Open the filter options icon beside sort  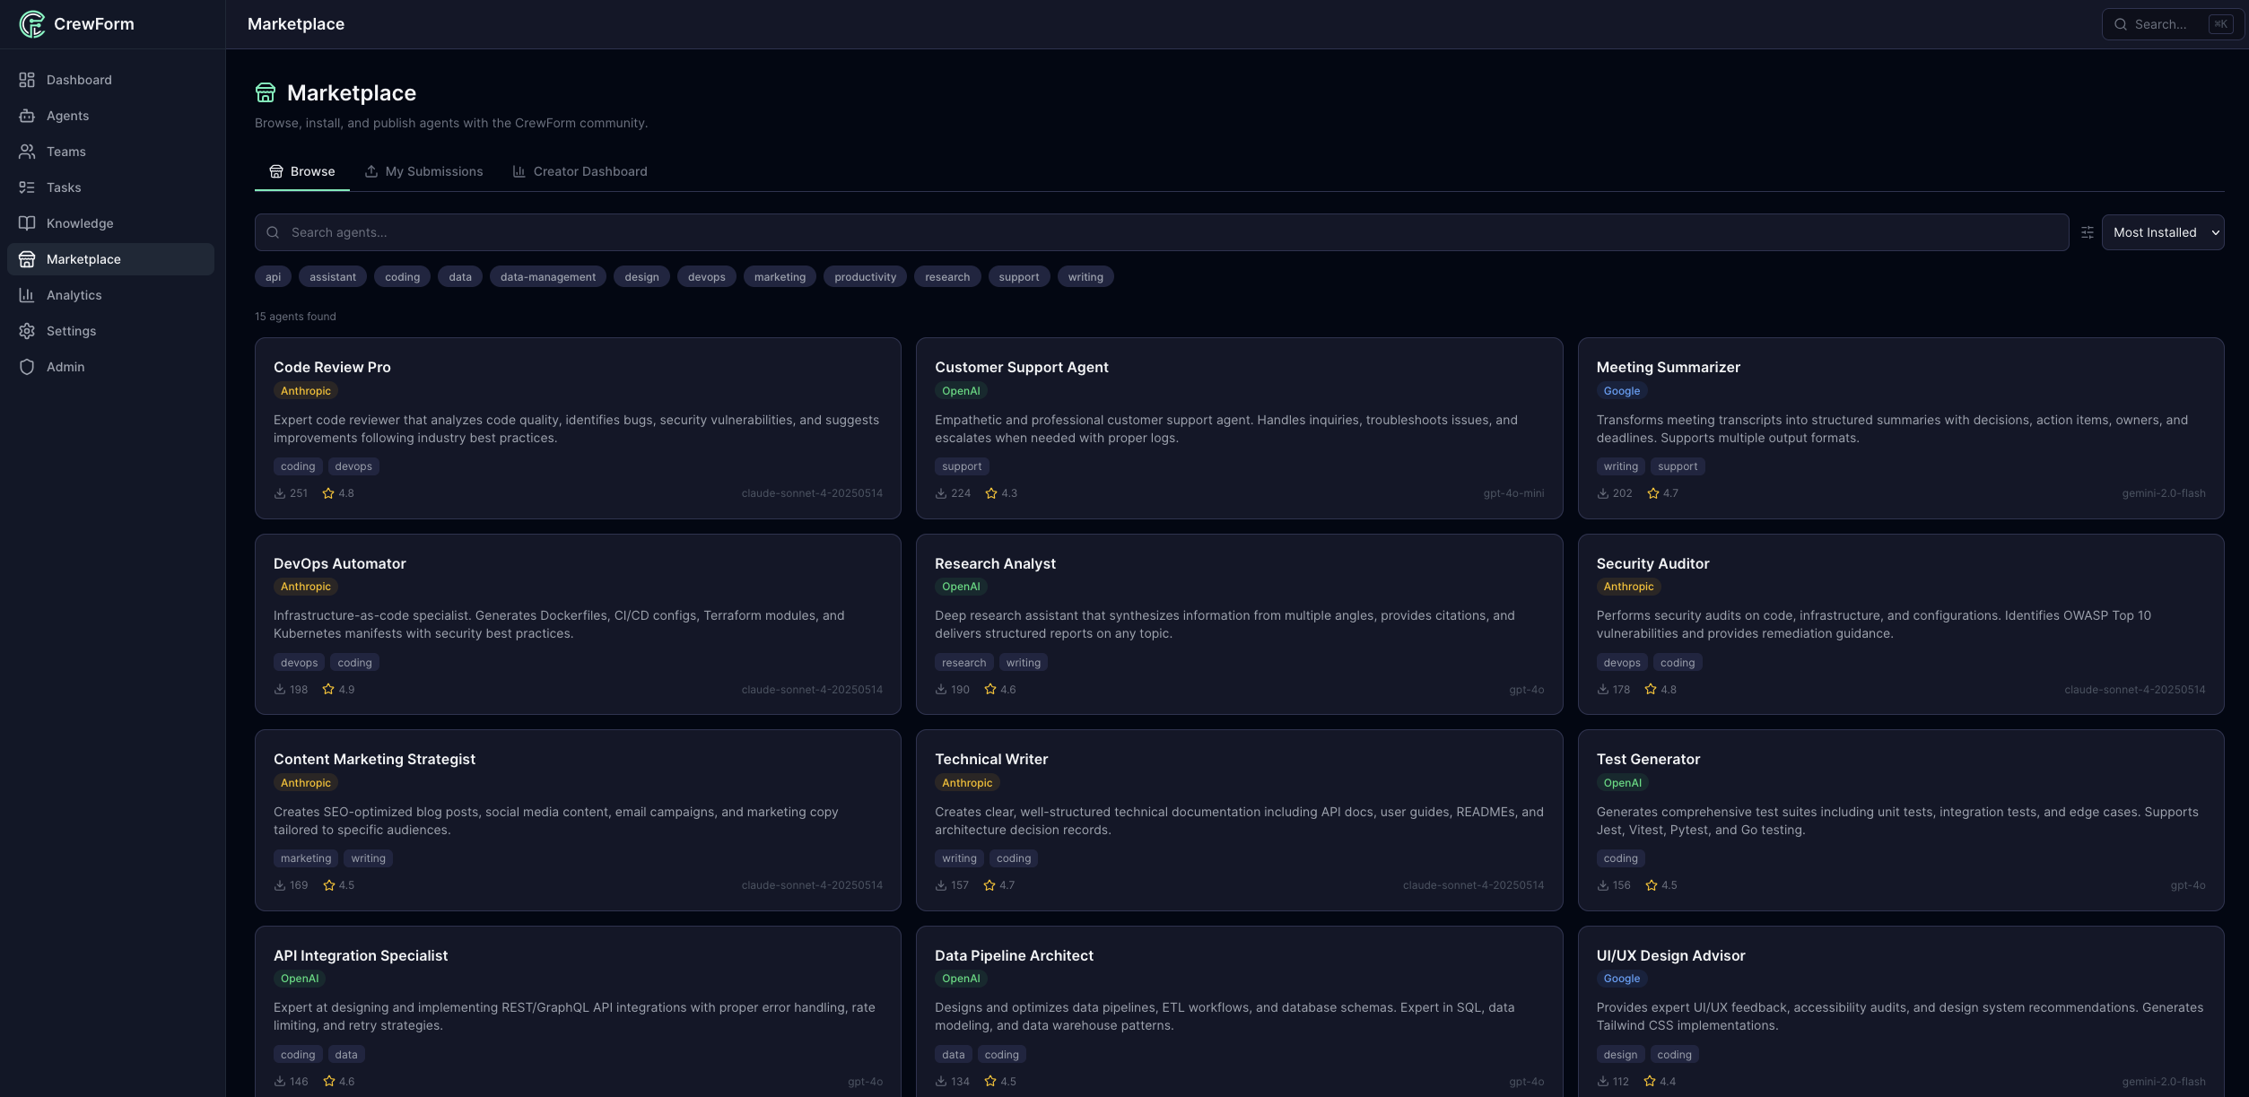pos(2088,231)
